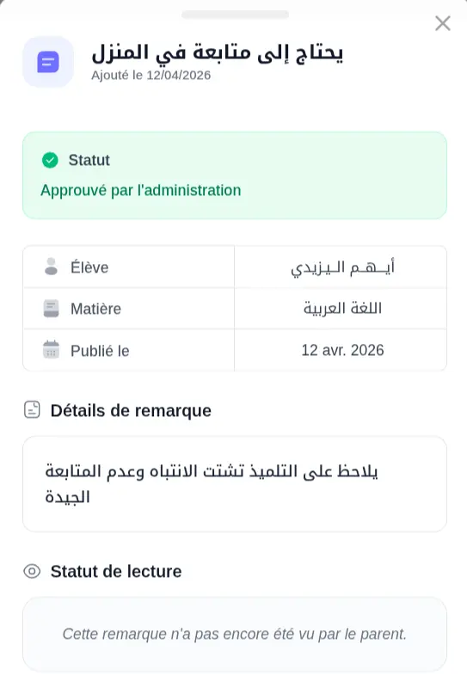Click the Statut label in green banner
Image resolution: width=467 pixels, height=675 pixels.
point(89,160)
